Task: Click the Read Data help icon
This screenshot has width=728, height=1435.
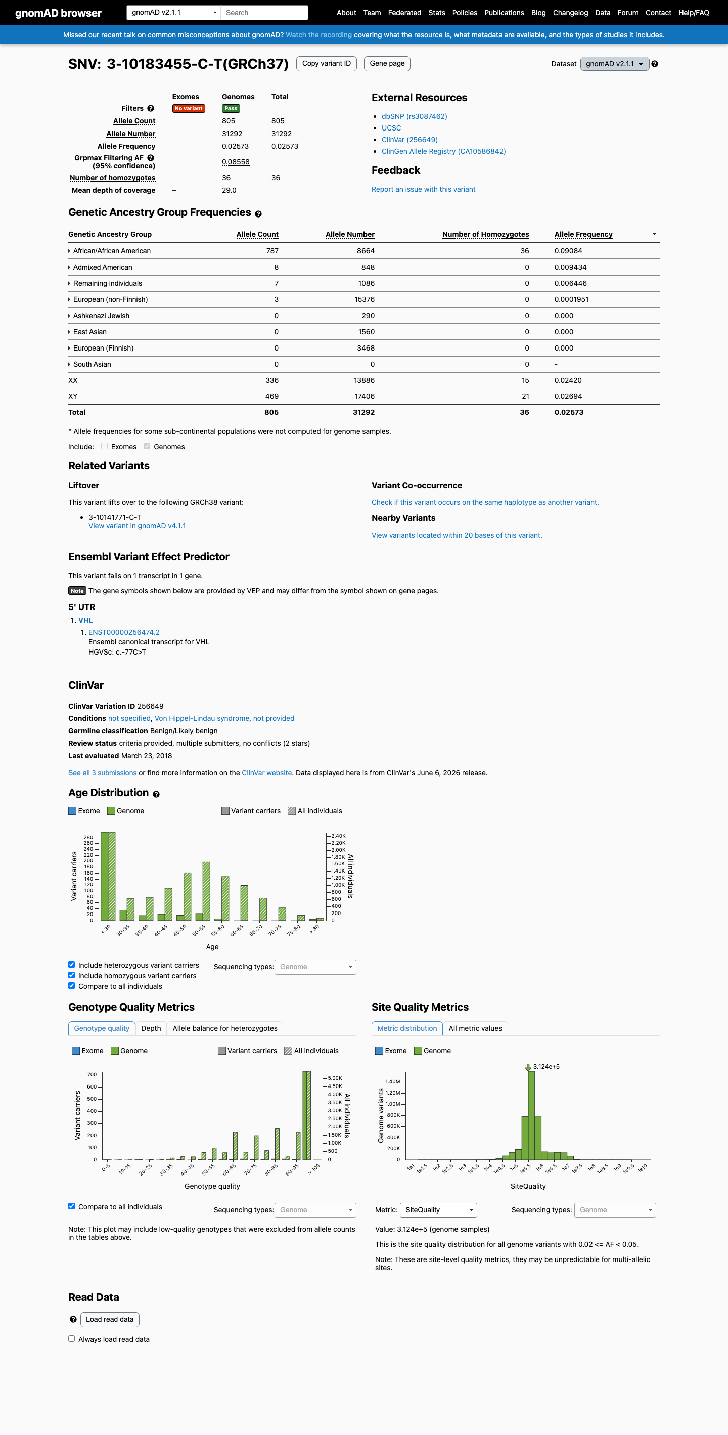Action: pos(73,1319)
